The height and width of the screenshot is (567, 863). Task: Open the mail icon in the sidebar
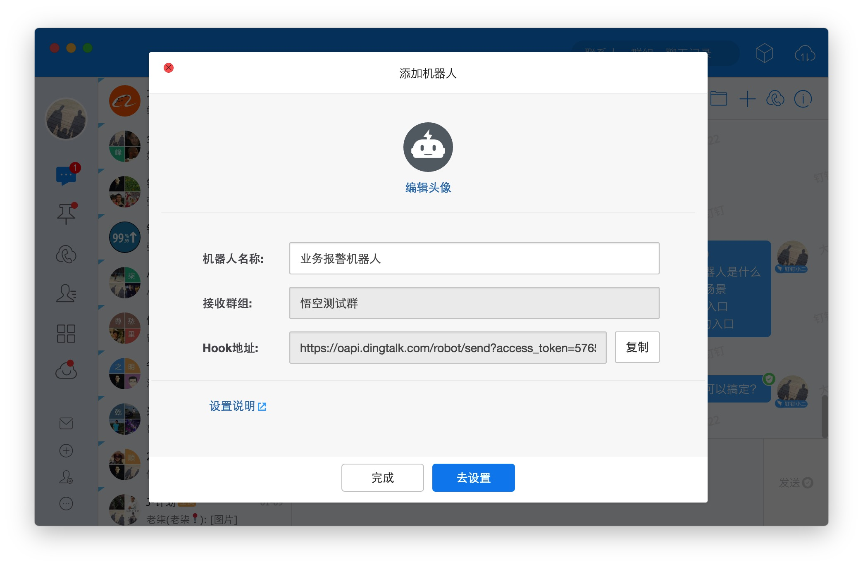pos(65,423)
